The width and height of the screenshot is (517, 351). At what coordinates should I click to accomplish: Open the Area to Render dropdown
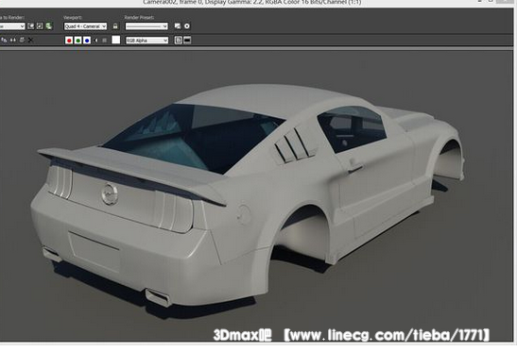click(12, 26)
